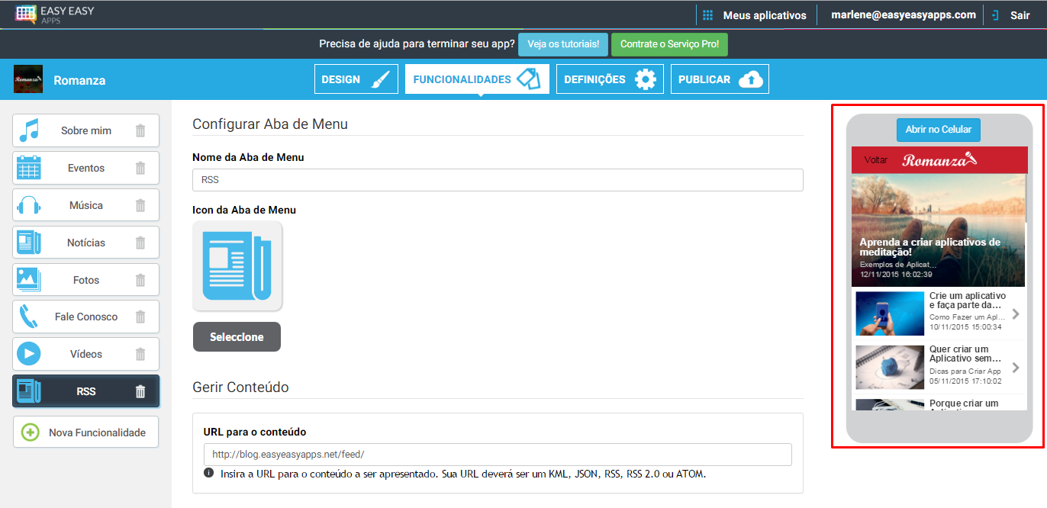Image resolution: width=1047 pixels, height=508 pixels.
Task: Select the Fale Conosco phone feature
Action: (76, 316)
